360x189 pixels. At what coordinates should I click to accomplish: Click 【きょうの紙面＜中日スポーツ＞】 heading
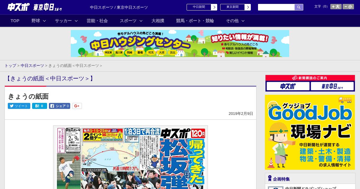[50, 79]
